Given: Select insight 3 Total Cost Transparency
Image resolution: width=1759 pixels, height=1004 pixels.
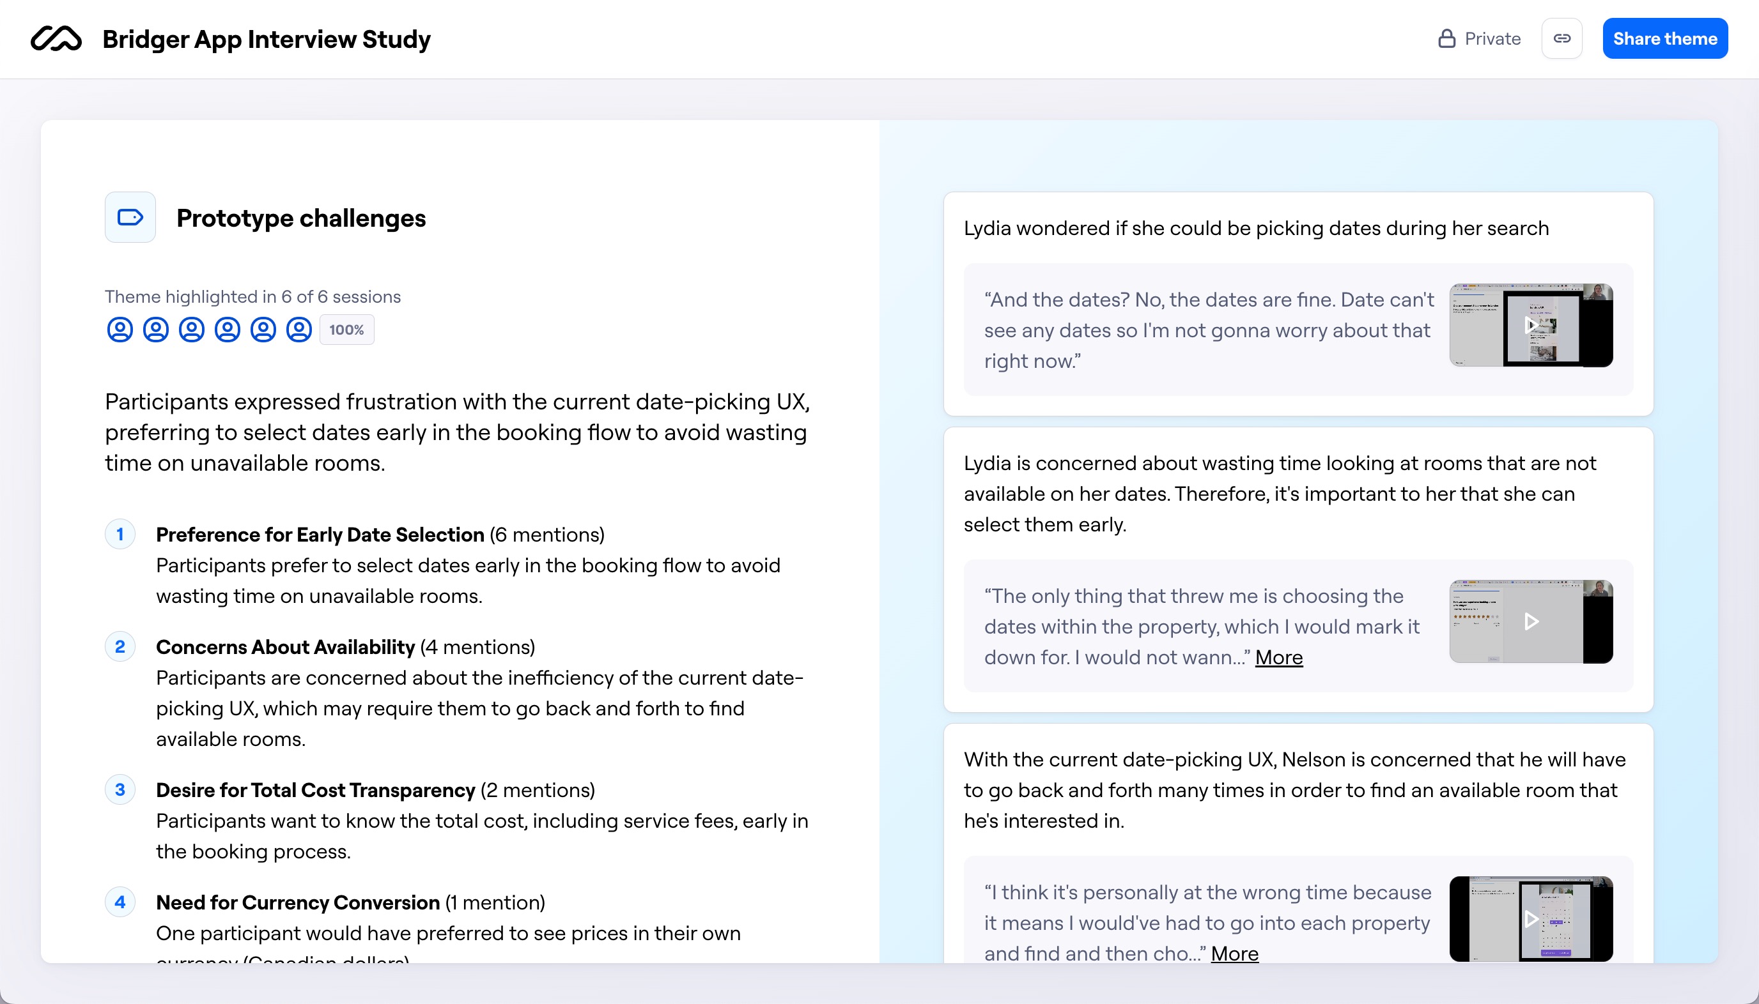Looking at the screenshot, I should coord(315,790).
